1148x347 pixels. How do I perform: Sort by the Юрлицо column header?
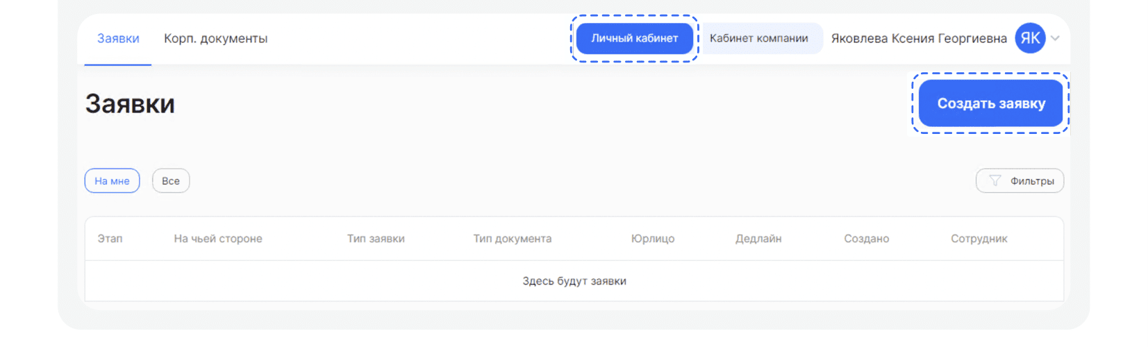click(653, 239)
